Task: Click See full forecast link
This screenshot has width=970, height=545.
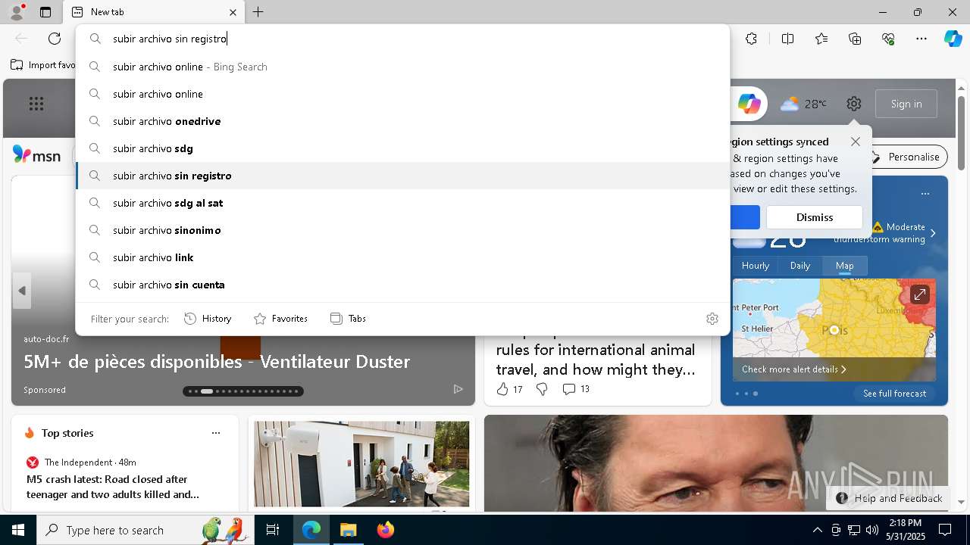Action: coord(894,394)
